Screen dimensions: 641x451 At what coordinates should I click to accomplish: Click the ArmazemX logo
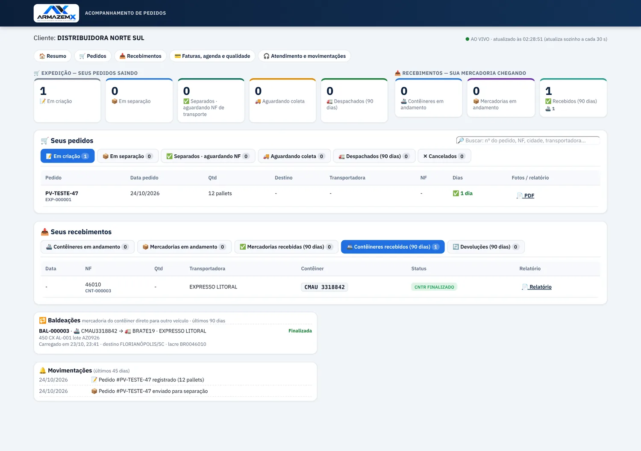[56, 13]
